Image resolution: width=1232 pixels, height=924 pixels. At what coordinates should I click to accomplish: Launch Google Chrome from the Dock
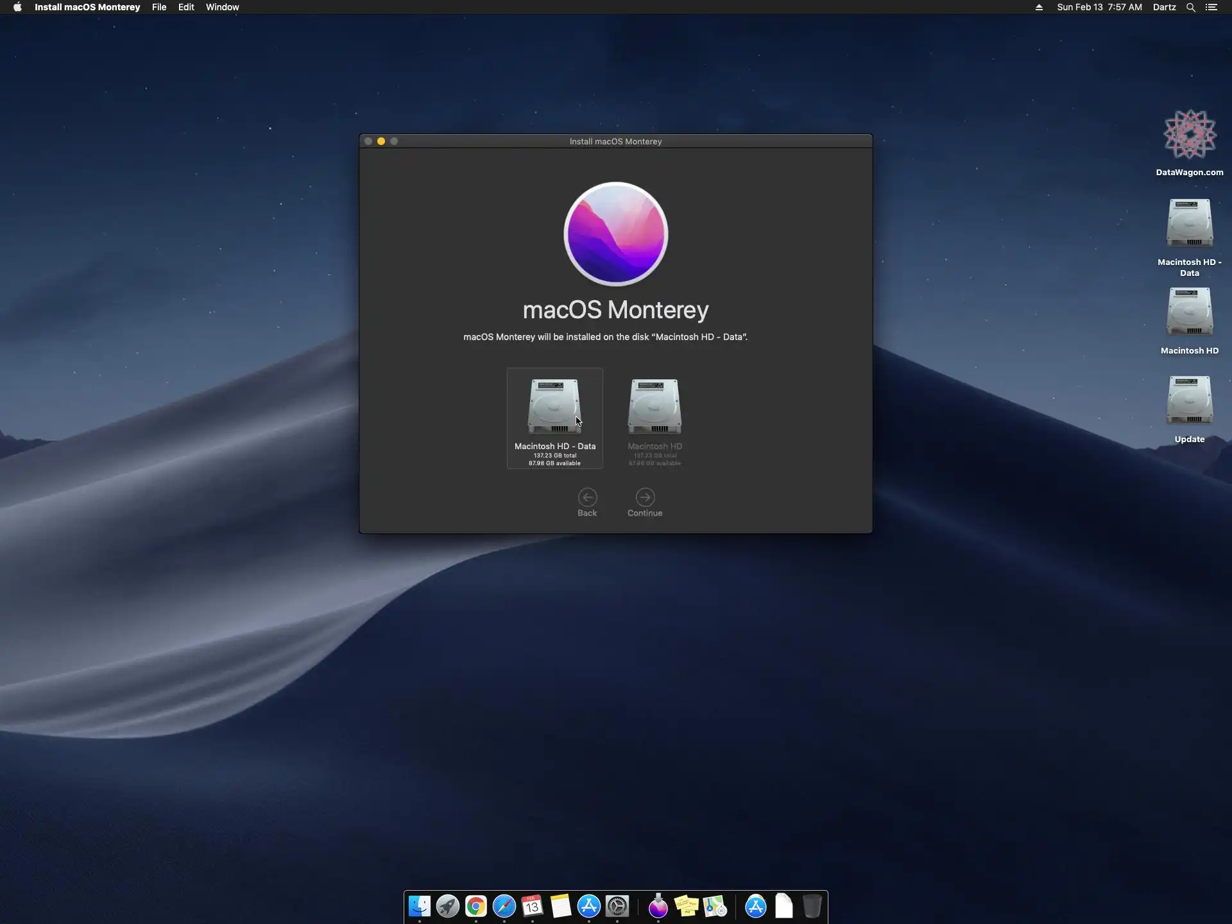pos(476,906)
